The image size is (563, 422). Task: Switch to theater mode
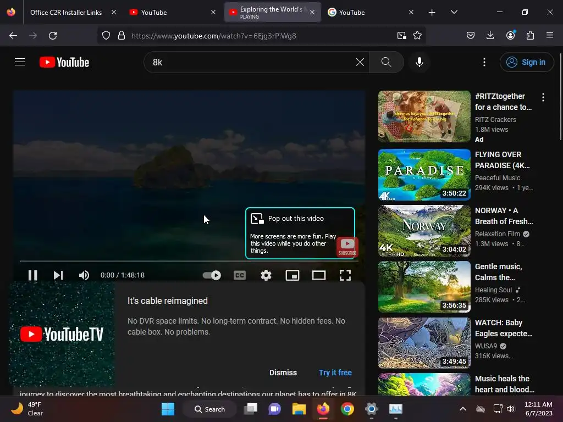(319, 275)
